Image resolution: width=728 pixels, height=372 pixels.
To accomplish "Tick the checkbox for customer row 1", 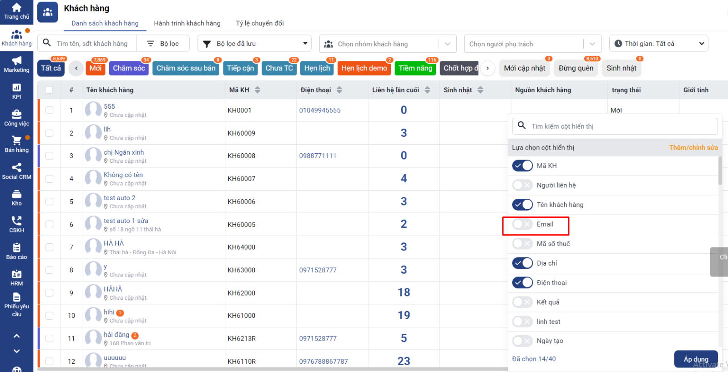I will (50, 110).
